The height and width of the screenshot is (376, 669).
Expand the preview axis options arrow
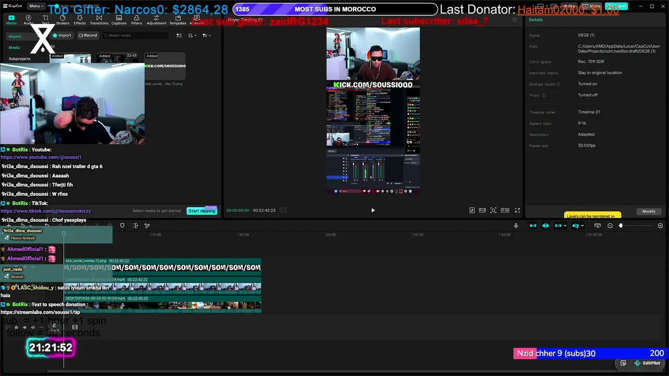coord(582,226)
